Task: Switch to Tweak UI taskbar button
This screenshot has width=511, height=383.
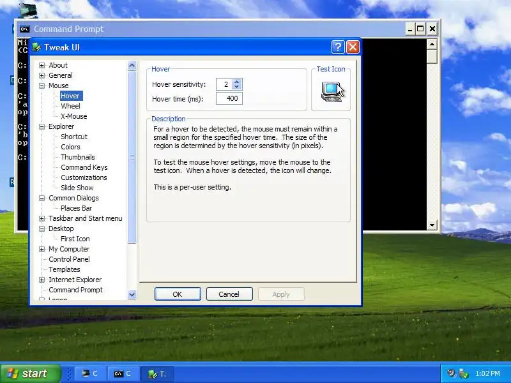Action: click(x=157, y=374)
